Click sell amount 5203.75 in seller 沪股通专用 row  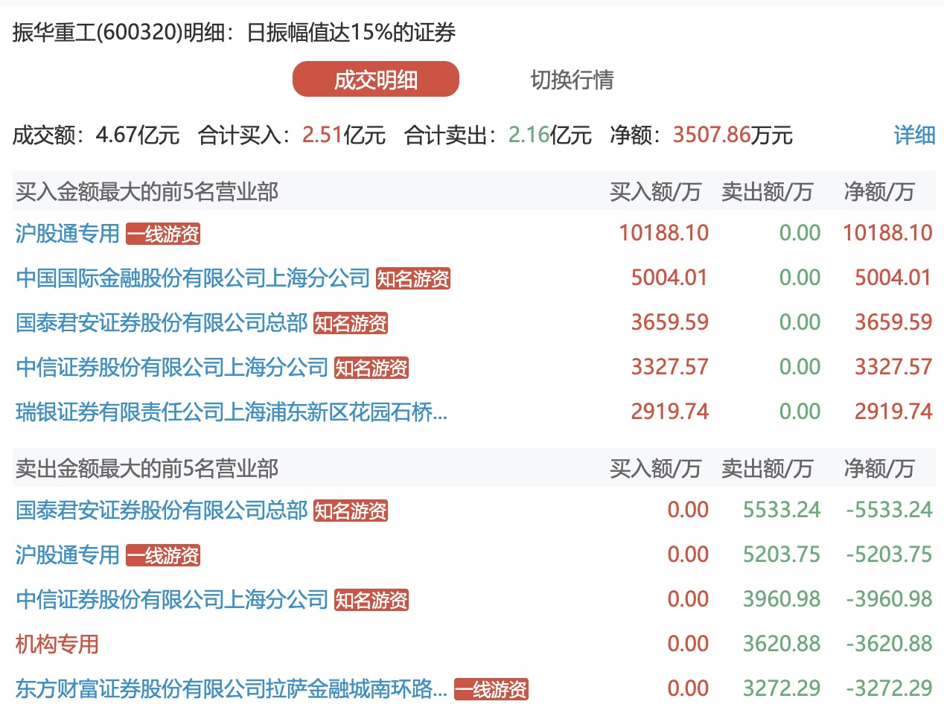782,555
